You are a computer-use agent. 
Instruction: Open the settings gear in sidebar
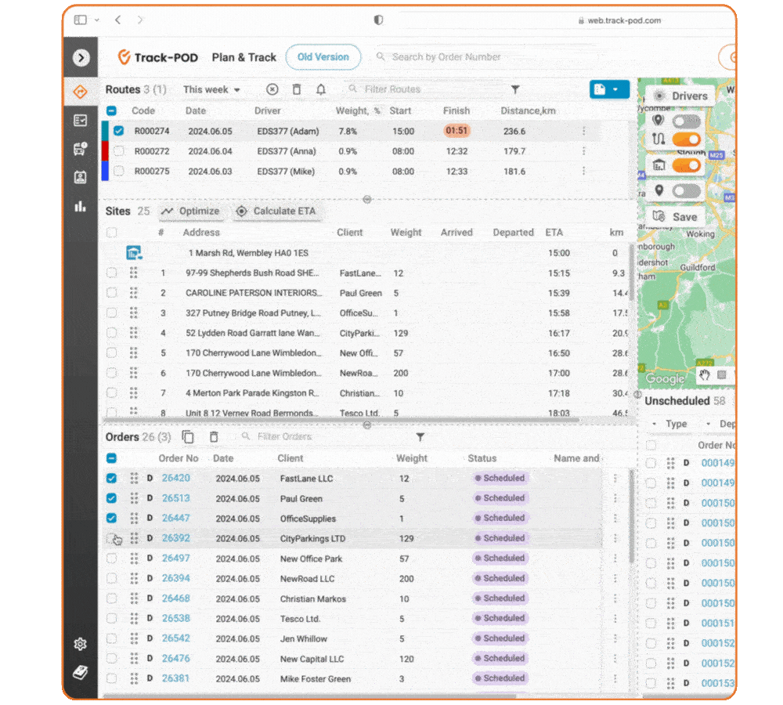pyautogui.click(x=81, y=644)
